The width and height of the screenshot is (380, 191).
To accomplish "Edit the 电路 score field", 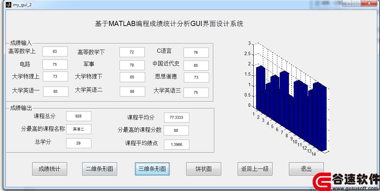I will tap(55, 64).
